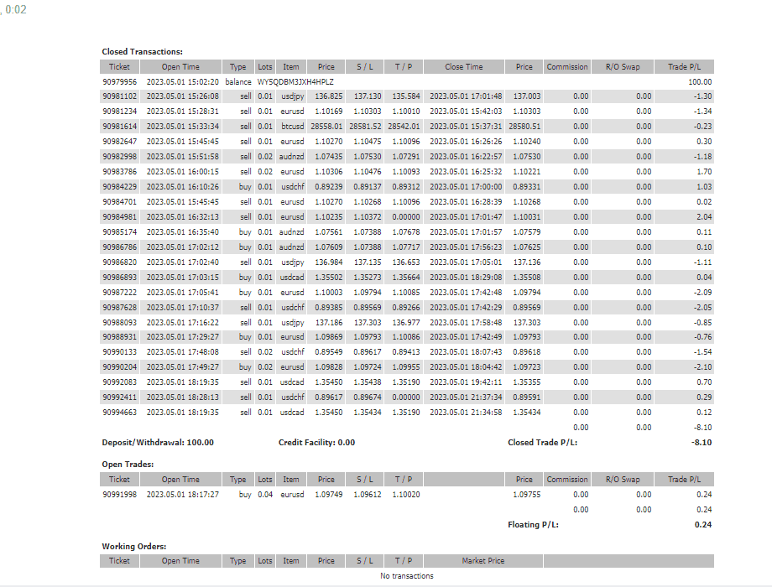
Task: Click close price 137.003
Action: tap(527, 96)
